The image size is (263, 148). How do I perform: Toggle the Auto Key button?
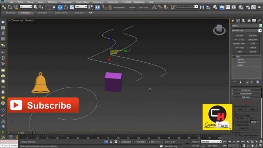(196, 142)
